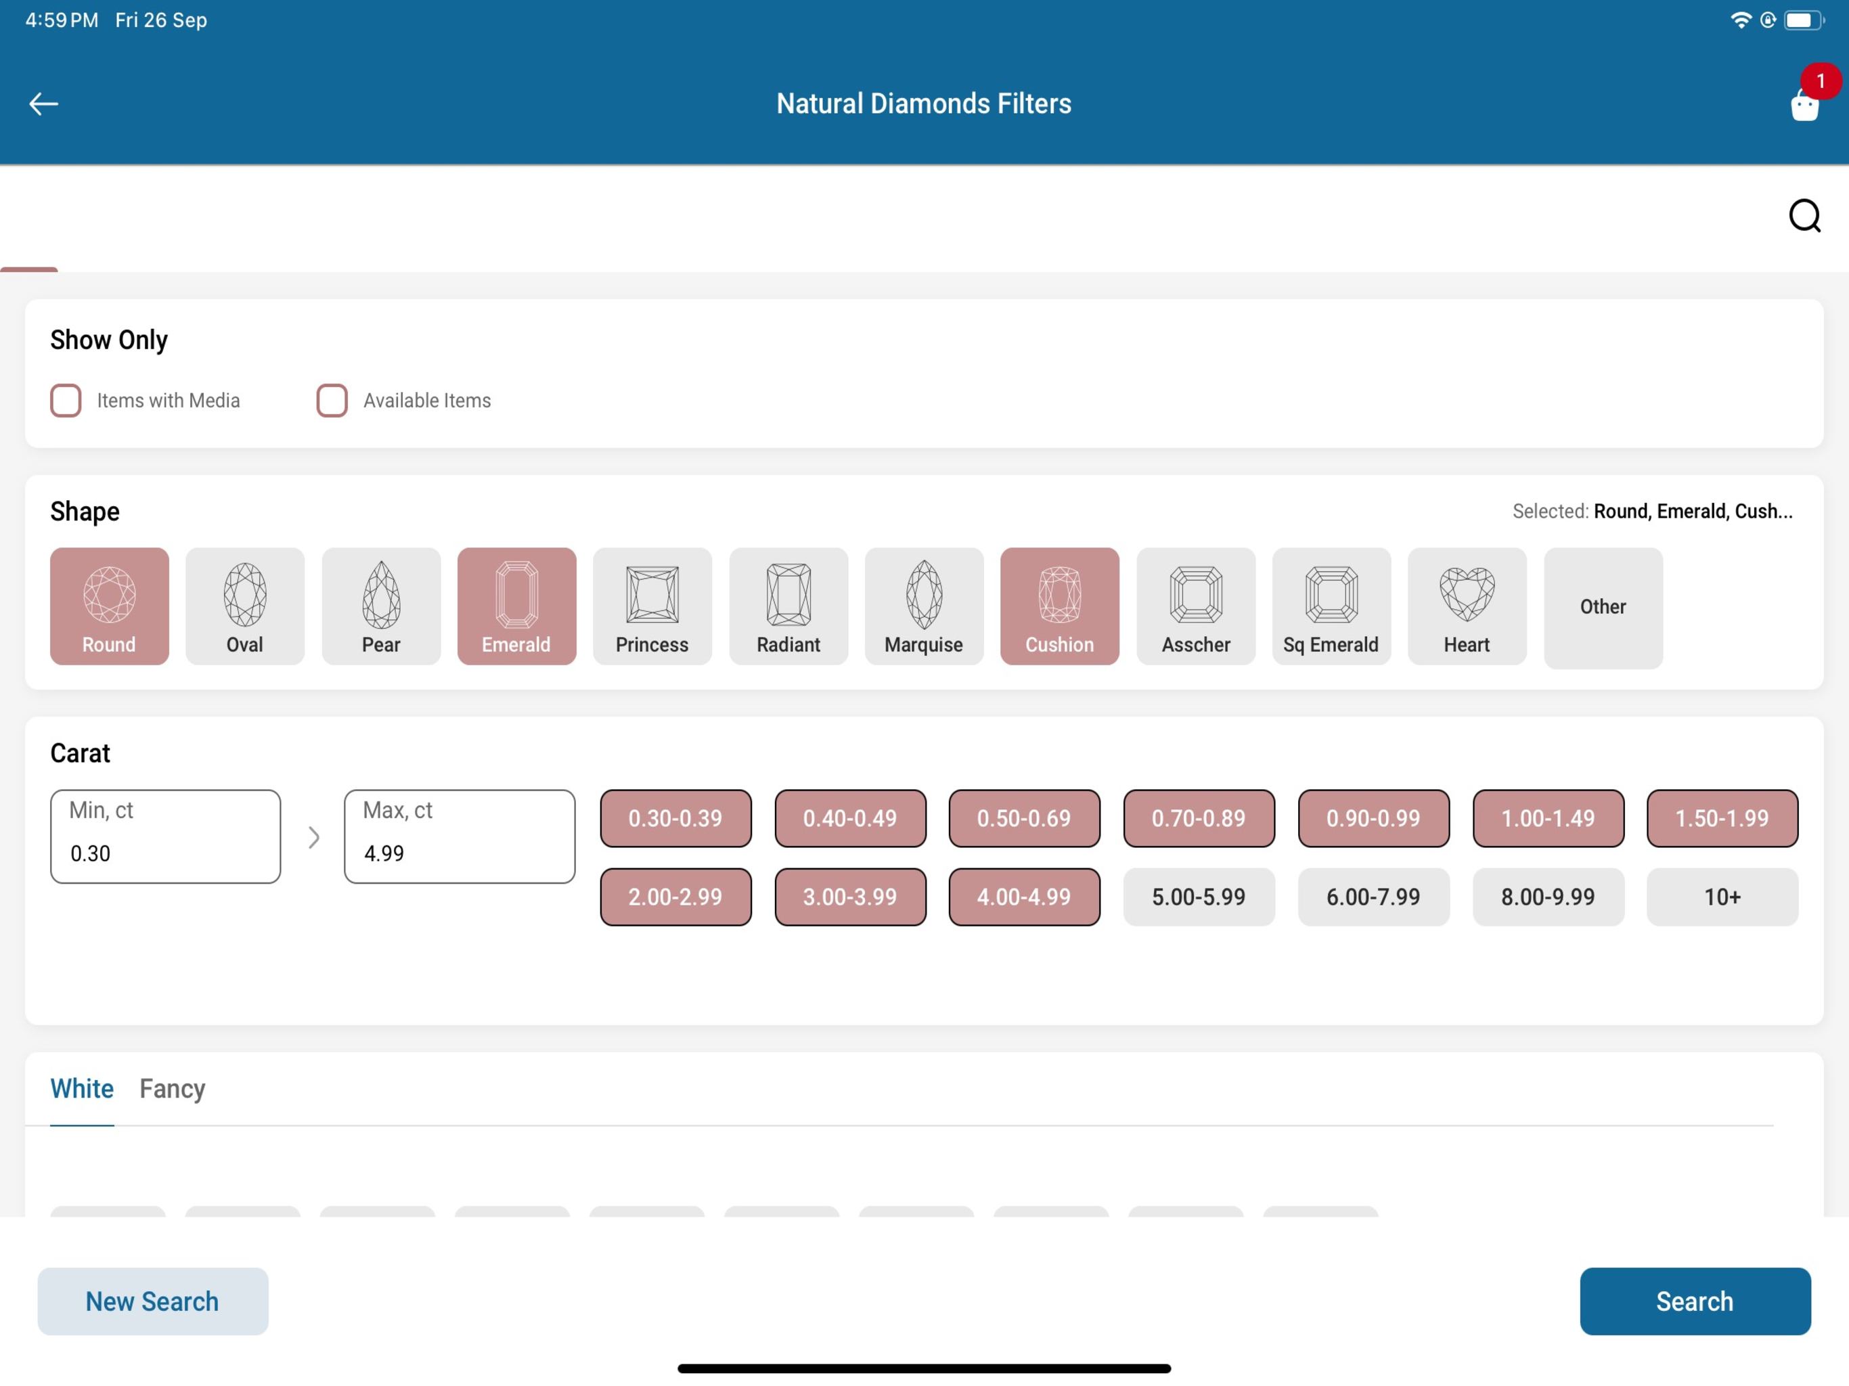
Task: Enable Items with Media checkbox
Action: click(x=66, y=401)
